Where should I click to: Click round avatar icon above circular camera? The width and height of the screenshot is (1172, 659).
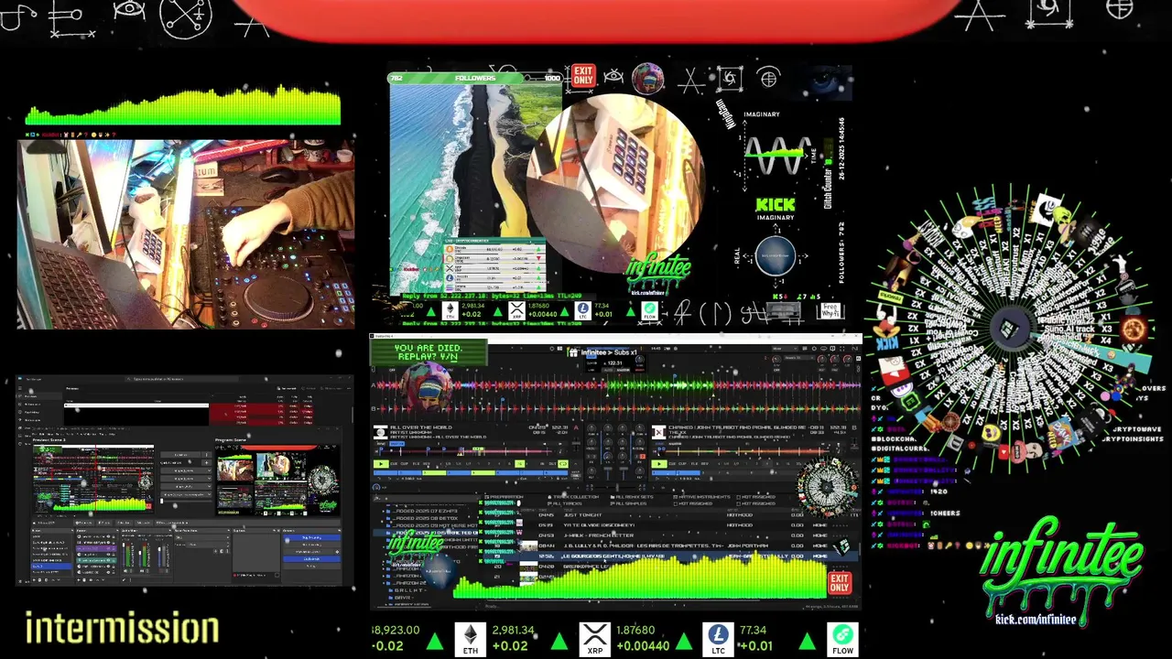click(648, 80)
